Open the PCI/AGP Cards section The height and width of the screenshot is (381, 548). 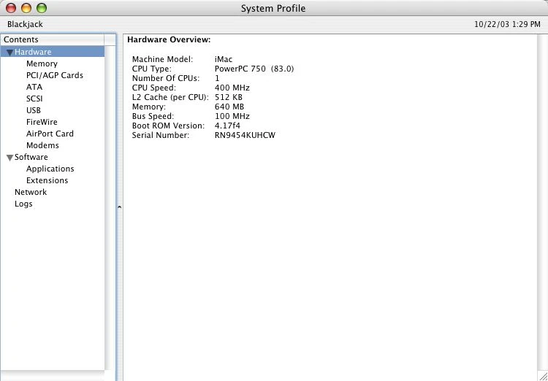(x=55, y=75)
